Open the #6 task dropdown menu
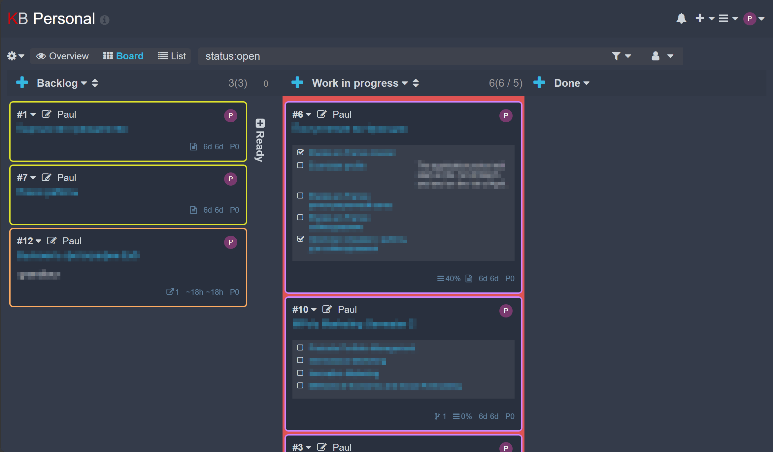The height and width of the screenshot is (452, 773). 302,114
